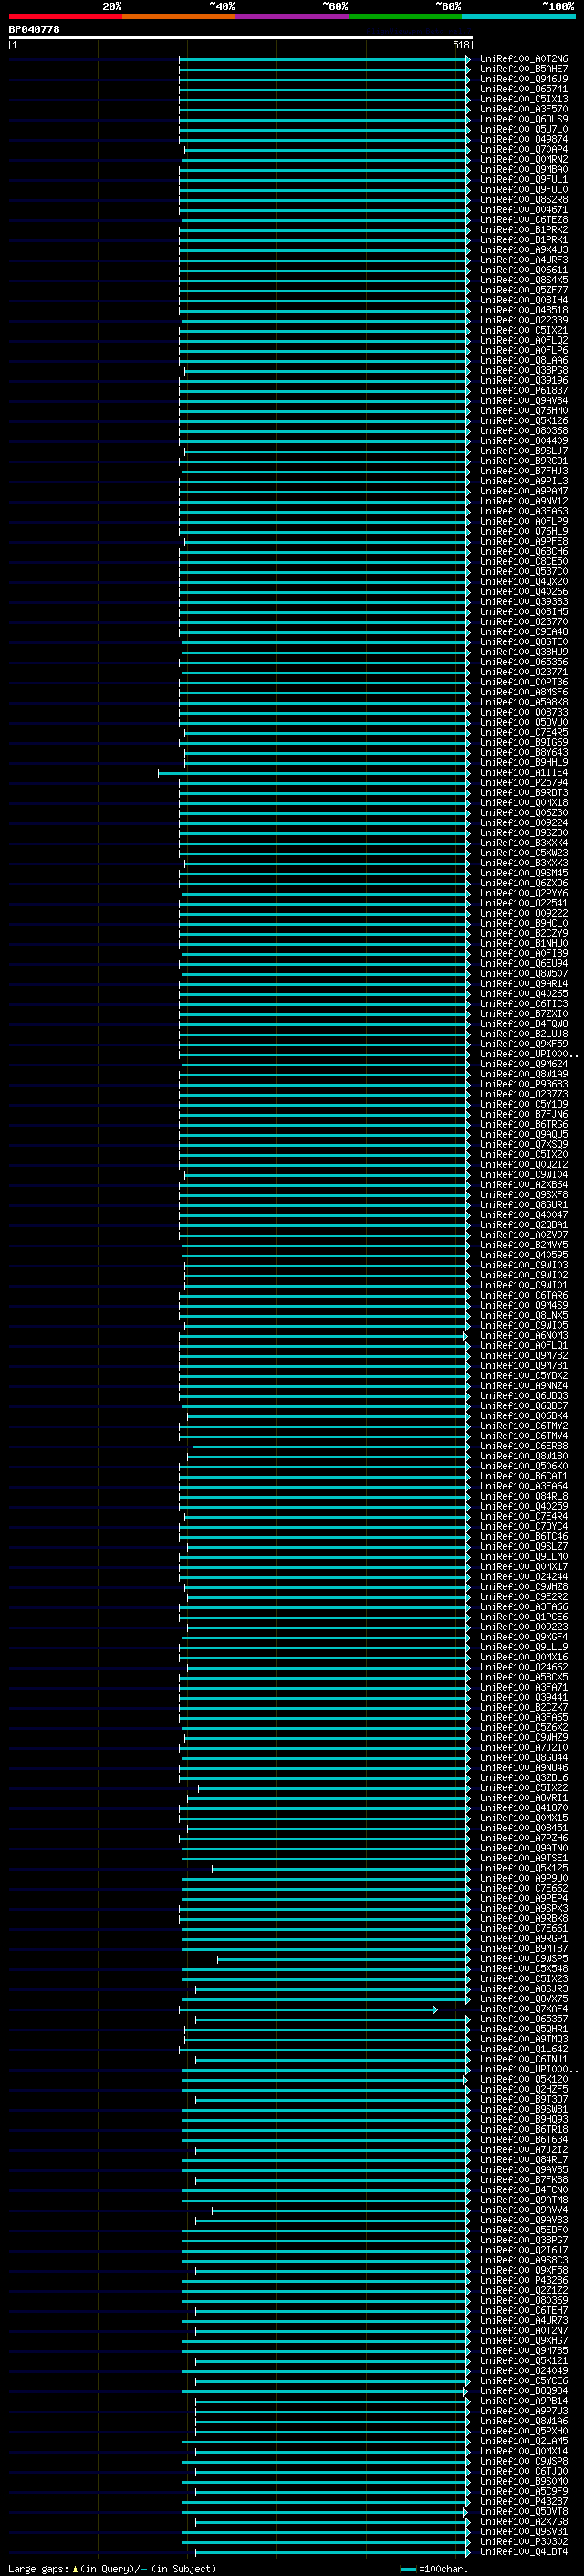Click hit label UniRef100_Q9AR14
Image resolution: width=584 pixels, height=2576 pixels.
(524, 983)
